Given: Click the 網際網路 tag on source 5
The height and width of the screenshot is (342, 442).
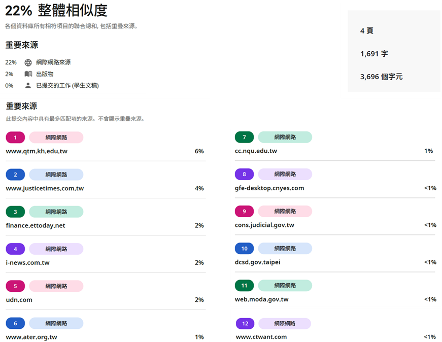Looking at the screenshot, I should tap(56, 286).
